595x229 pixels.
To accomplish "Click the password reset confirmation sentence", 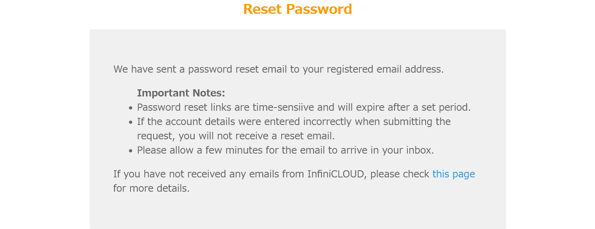I will click(x=278, y=69).
